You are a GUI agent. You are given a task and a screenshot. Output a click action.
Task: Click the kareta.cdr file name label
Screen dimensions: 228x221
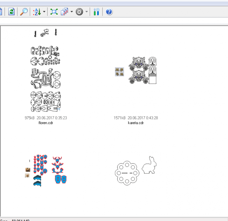tap(136, 123)
